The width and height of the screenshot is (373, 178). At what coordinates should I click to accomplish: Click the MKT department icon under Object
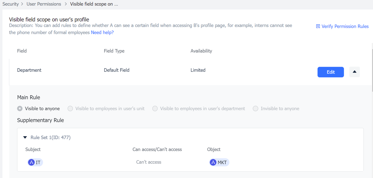pyautogui.click(x=213, y=162)
